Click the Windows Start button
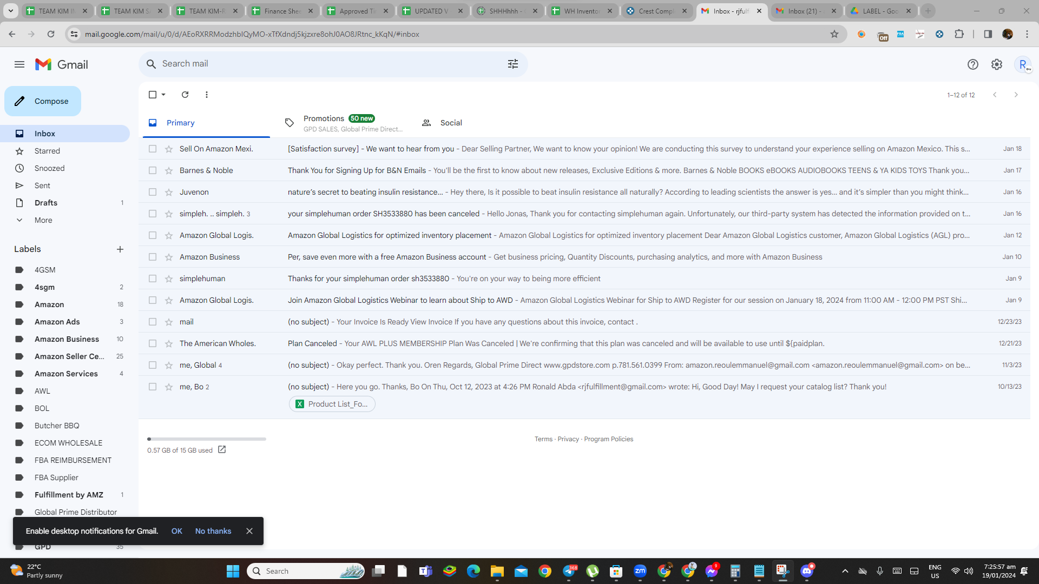The image size is (1039, 584). point(233,571)
